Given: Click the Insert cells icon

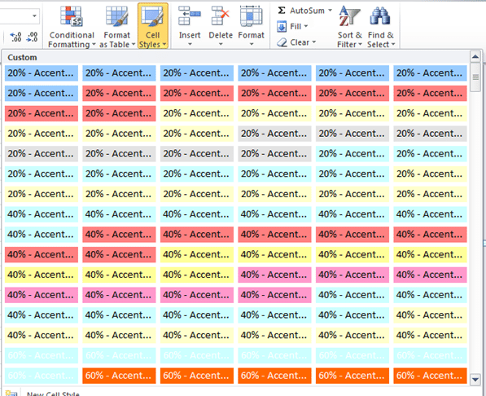Looking at the screenshot, I should [x=190, y=15].
